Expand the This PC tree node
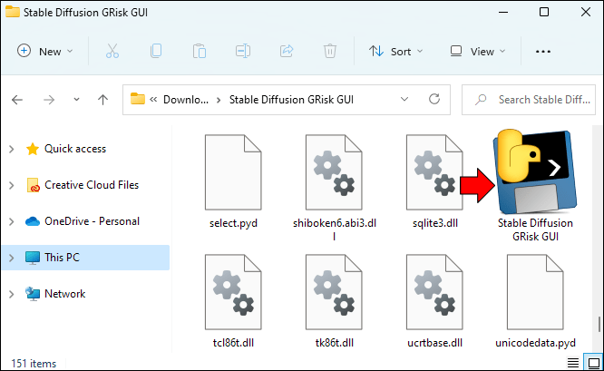The width and height of the screenshot is (604, 371). 12,258
